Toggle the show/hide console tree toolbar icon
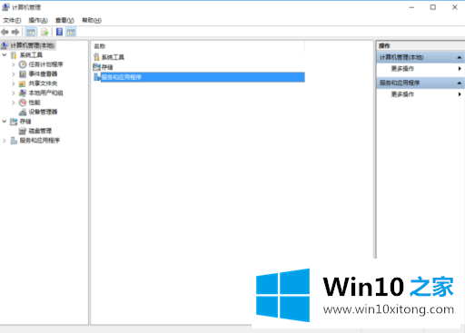Screen dimensions: 465x333 (31, 32)
